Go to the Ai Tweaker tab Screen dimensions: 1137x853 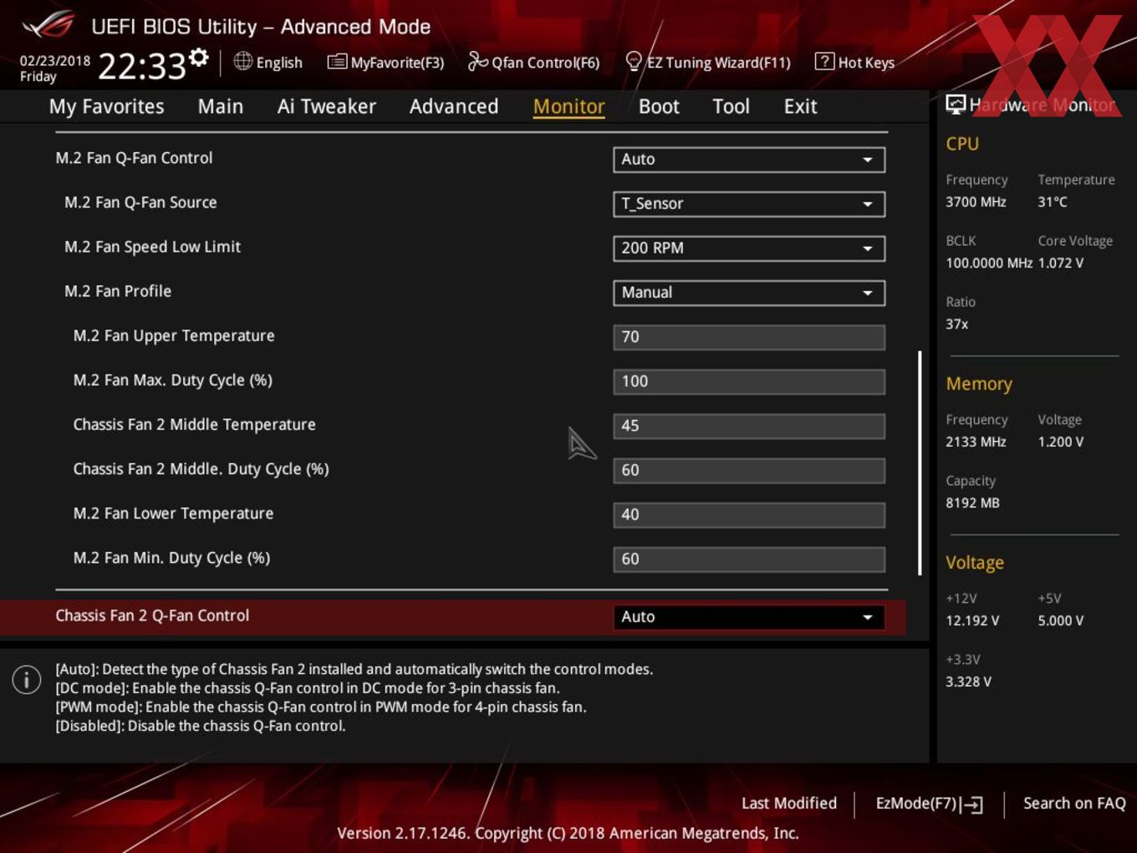click(x=327, y=106)
